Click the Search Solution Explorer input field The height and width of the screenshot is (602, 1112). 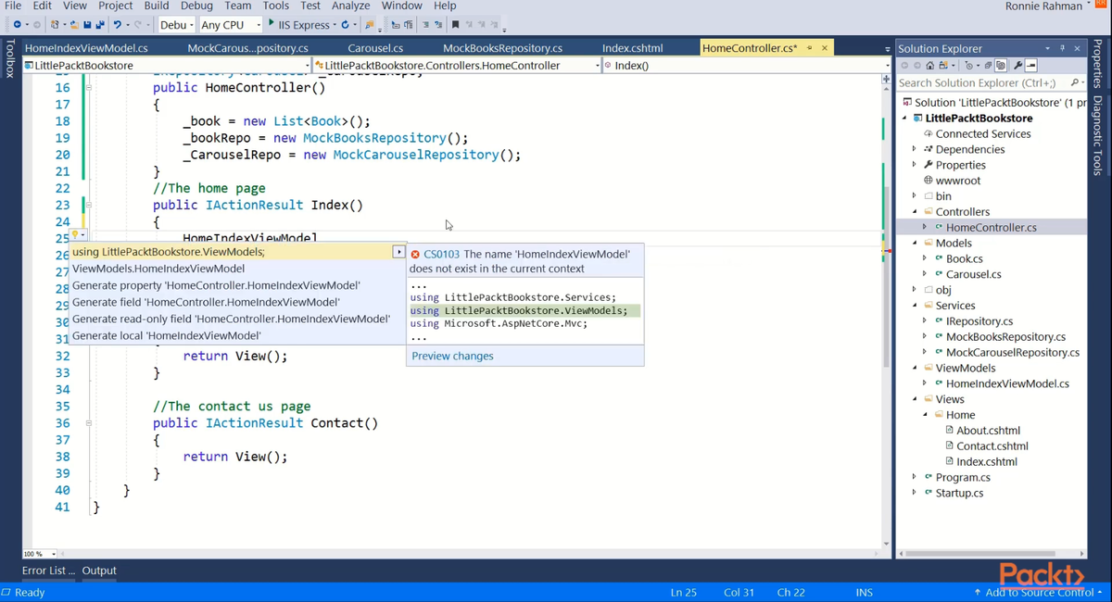pos(982,82)
